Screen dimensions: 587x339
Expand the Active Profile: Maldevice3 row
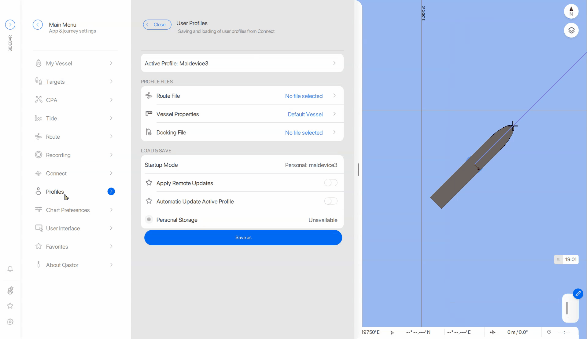(242, 63)
